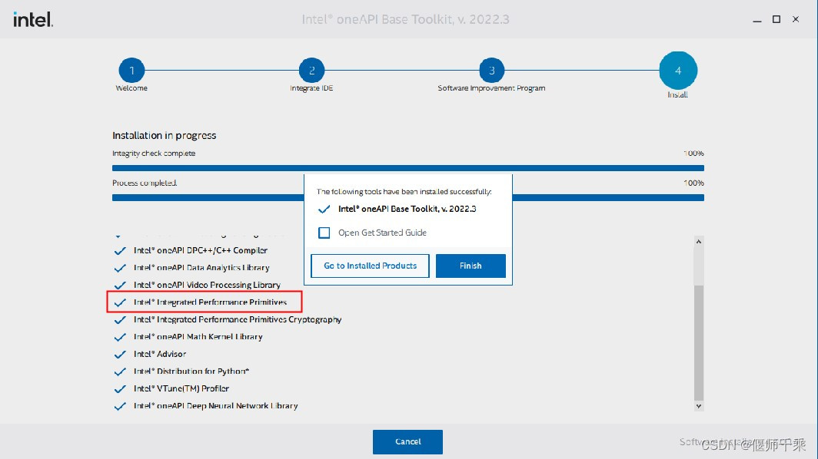818x459 pixels.
Task: Select the Welcome step circle
Action: click(131, 69)
